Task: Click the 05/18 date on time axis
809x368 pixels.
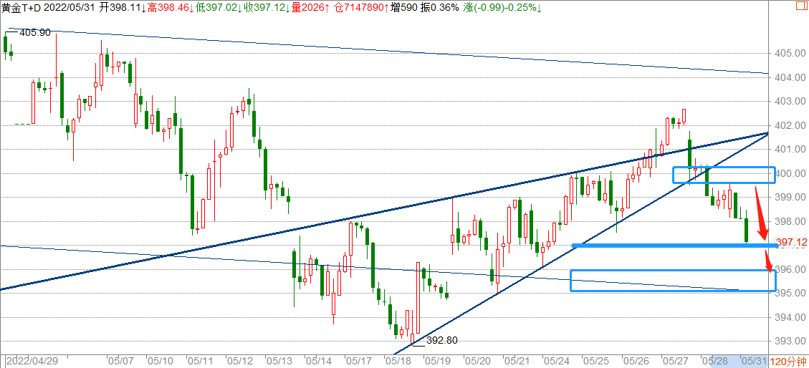Action: point(397,362)
